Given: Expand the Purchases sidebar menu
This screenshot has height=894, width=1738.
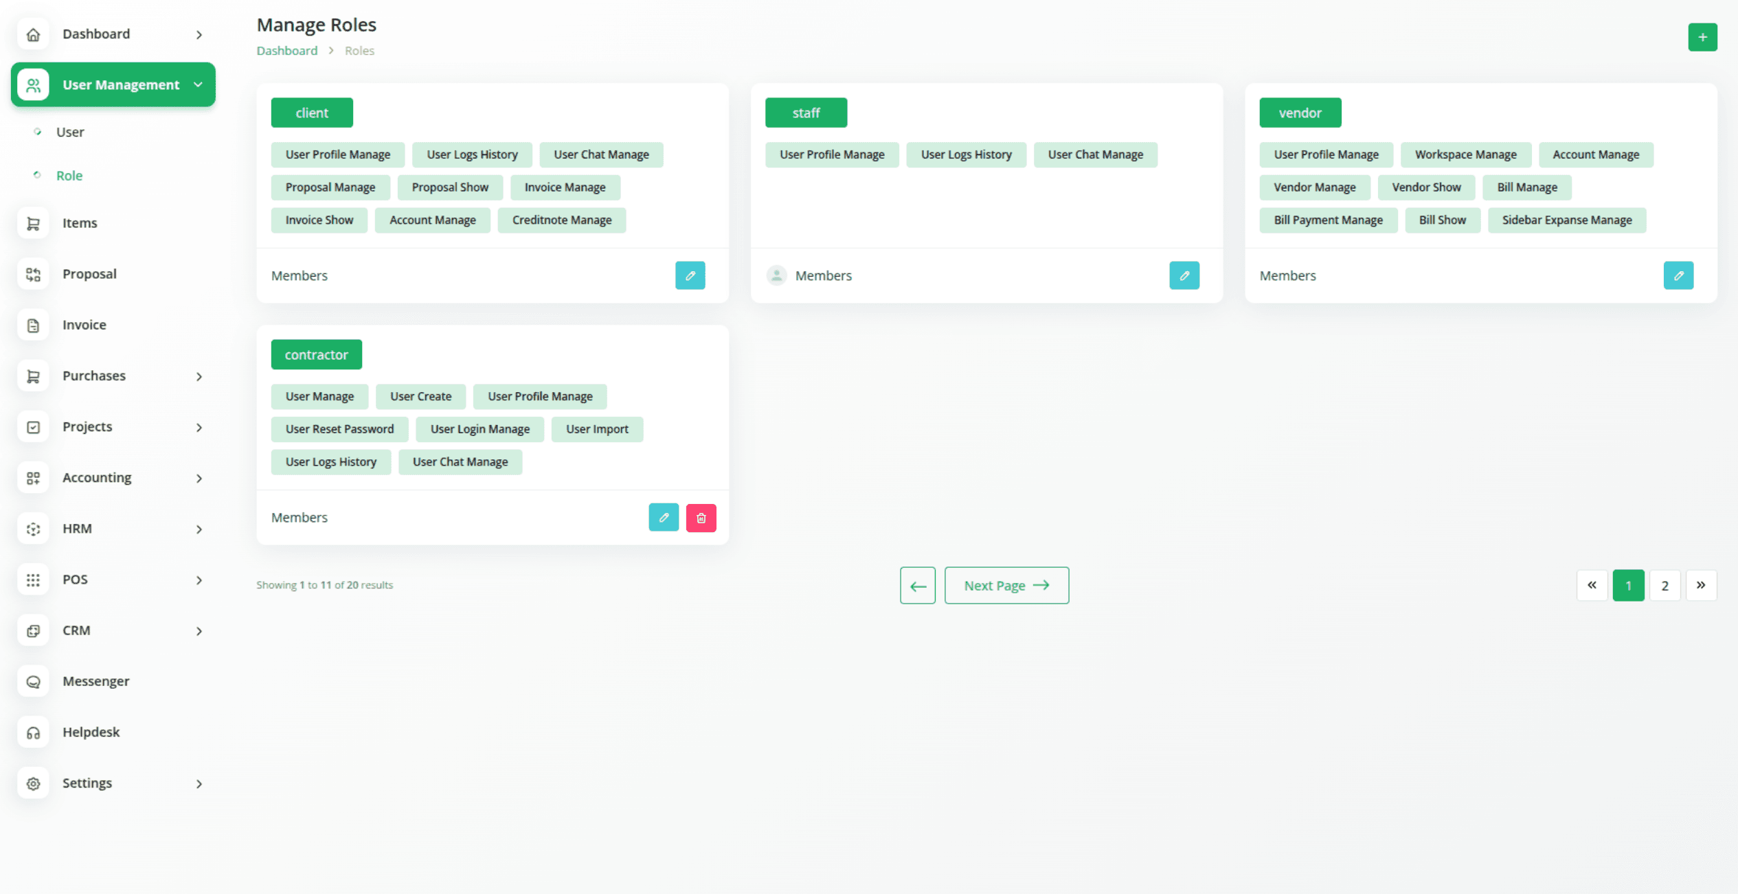Looking at the screenshot, I should pos(199,376).
